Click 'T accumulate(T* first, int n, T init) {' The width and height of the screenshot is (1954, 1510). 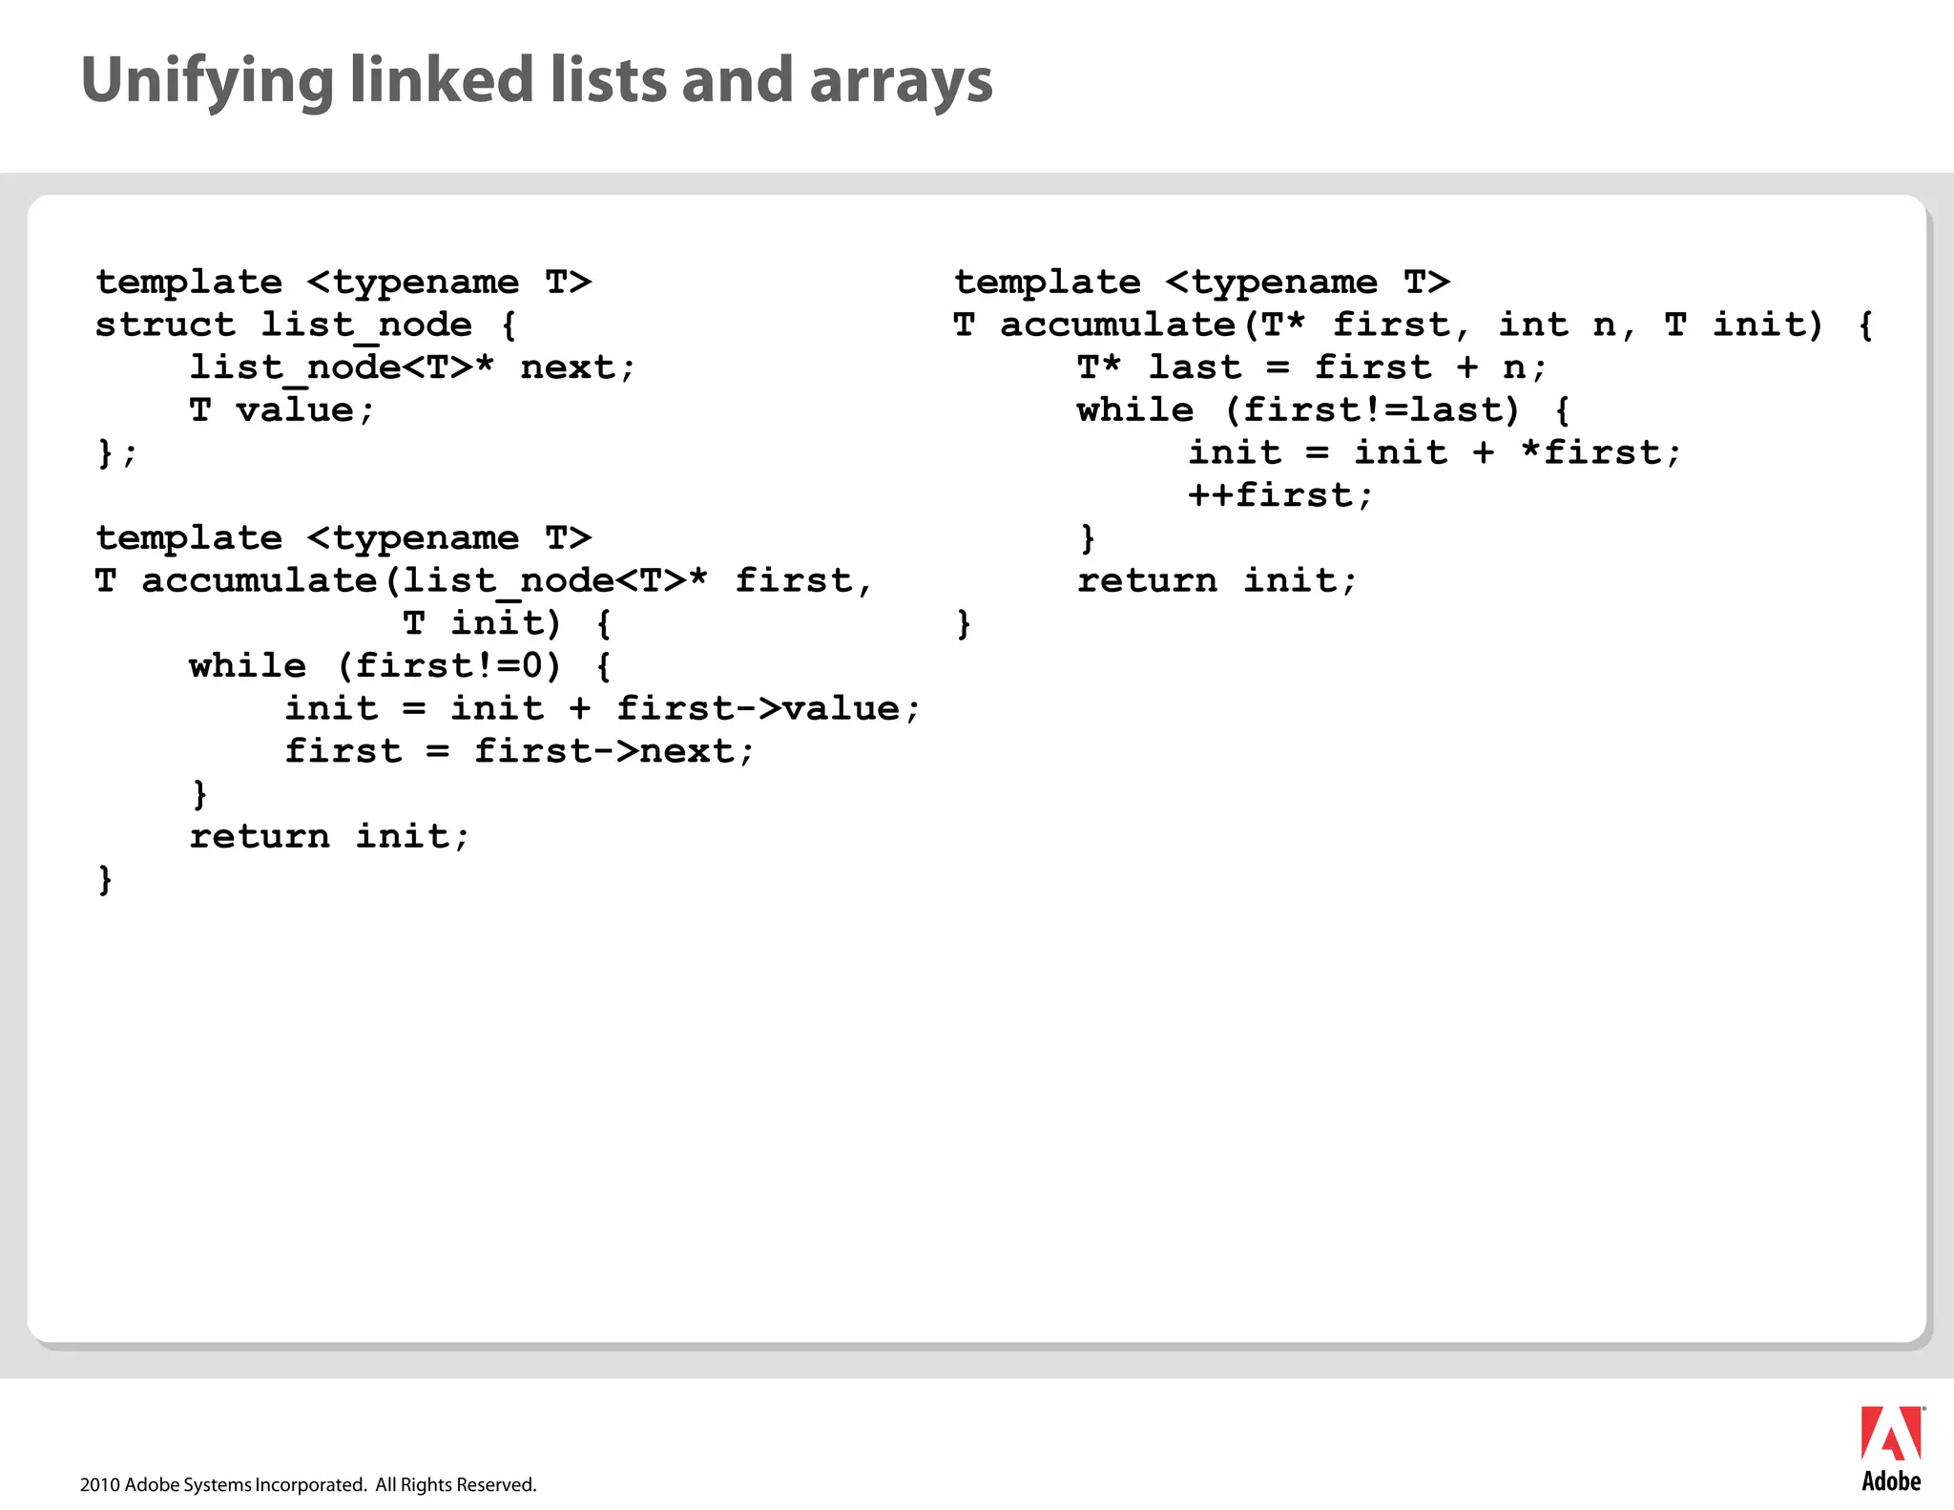[x=1414, y=325]
